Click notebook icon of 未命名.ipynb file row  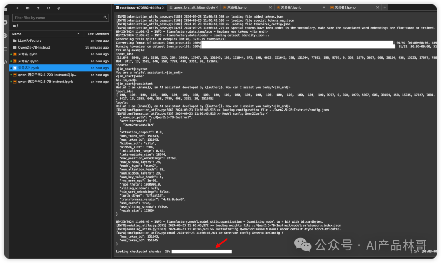[15, 54]
